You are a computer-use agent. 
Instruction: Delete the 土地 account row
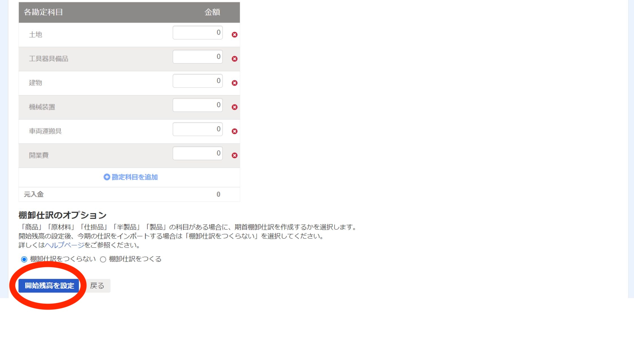pyautogui.click(x=234, y=34)
